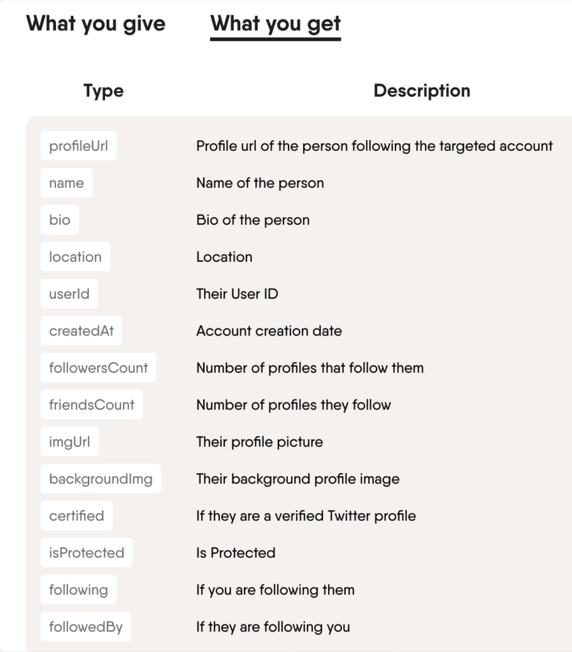Select the location field tag
This screenshot has height=652, width=572.
75,257
